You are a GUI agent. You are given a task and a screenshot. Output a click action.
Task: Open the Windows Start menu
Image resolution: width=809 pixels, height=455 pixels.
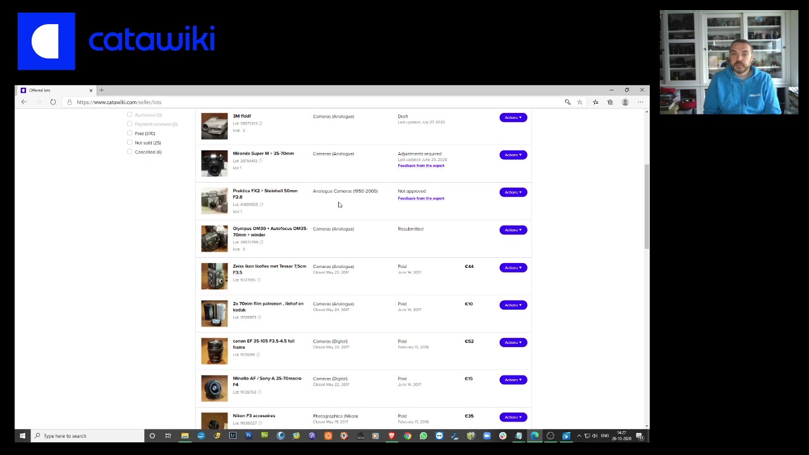coord(22,435)
